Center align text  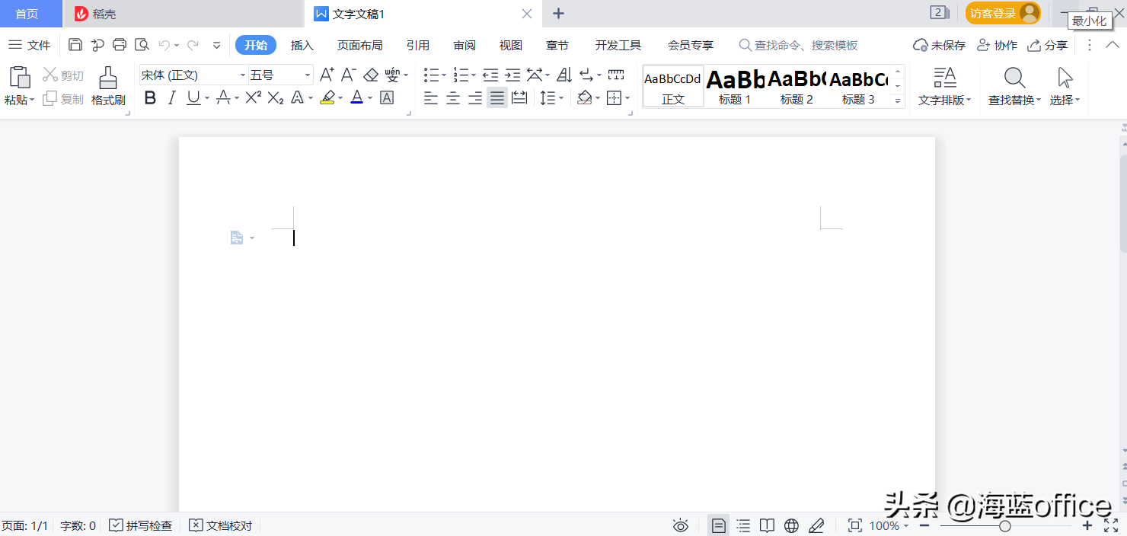[x=453, y=97]
